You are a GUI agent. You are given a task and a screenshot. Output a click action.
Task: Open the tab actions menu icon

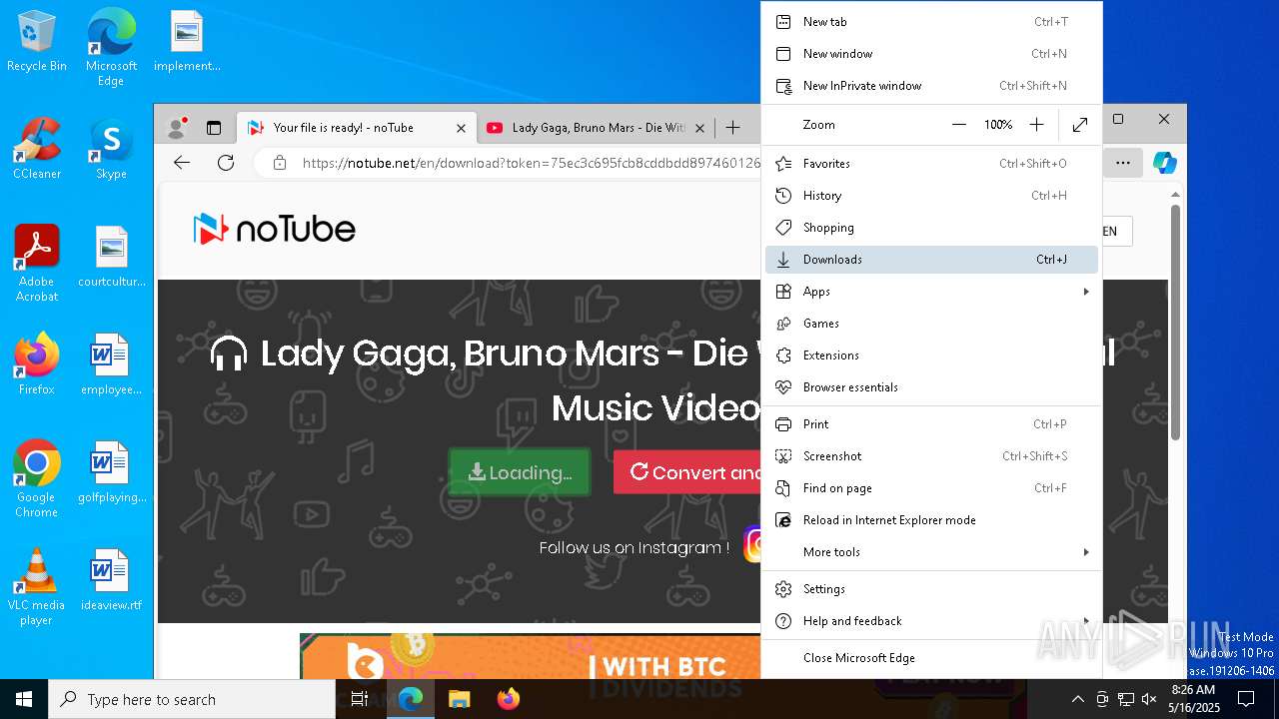tap(213, 128)
